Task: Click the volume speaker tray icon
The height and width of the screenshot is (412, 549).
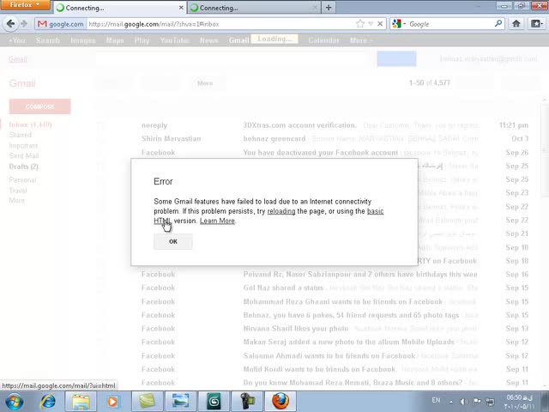Action: [x=464, y=402]
